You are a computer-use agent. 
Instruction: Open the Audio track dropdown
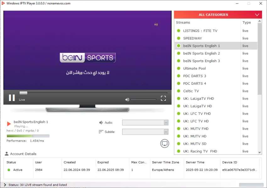point(145,122)
